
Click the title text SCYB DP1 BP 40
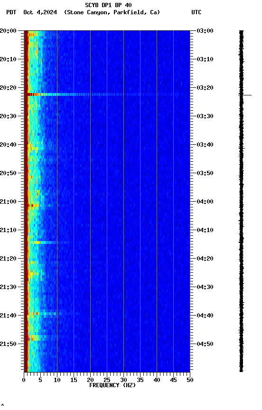(x=108, y=5)
